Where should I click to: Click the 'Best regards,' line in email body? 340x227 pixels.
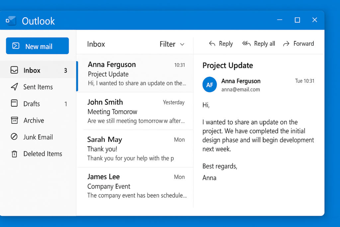220,166
